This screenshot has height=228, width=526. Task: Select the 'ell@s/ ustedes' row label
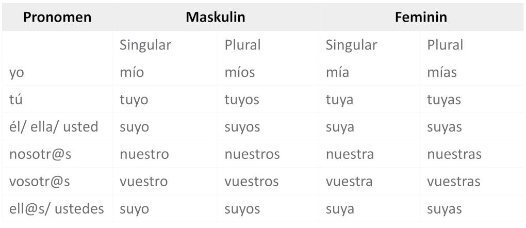[56, 209]
